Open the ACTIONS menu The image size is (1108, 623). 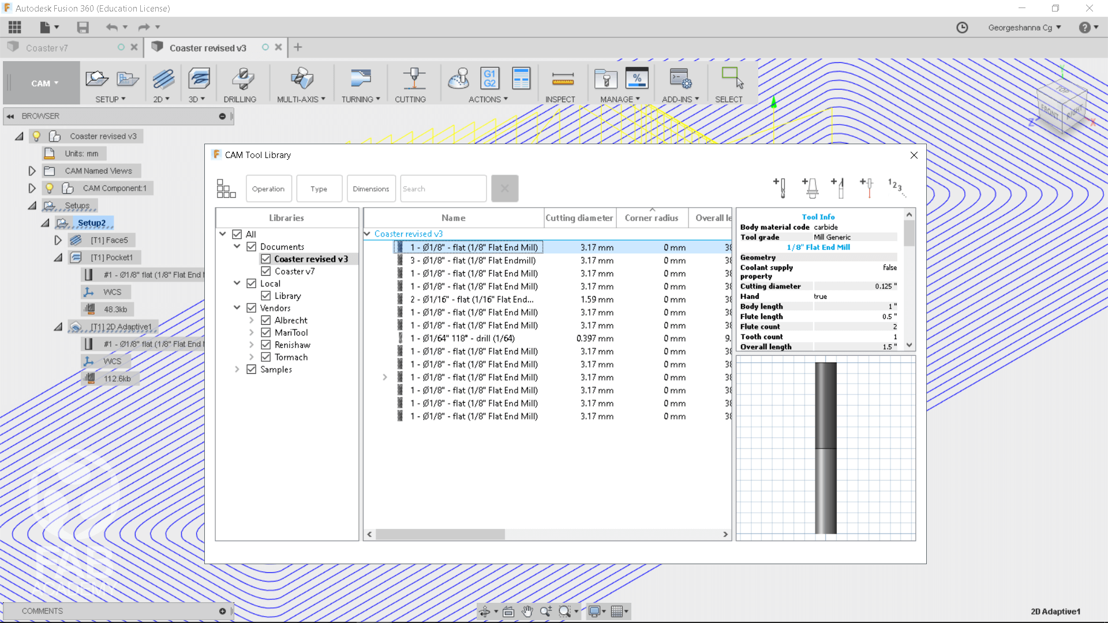488,99
